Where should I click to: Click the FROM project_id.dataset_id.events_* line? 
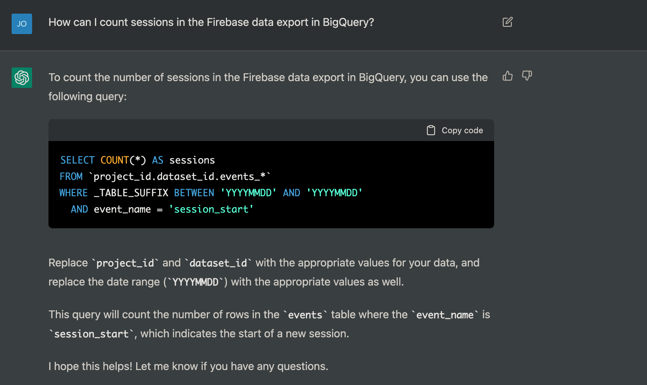165,176
